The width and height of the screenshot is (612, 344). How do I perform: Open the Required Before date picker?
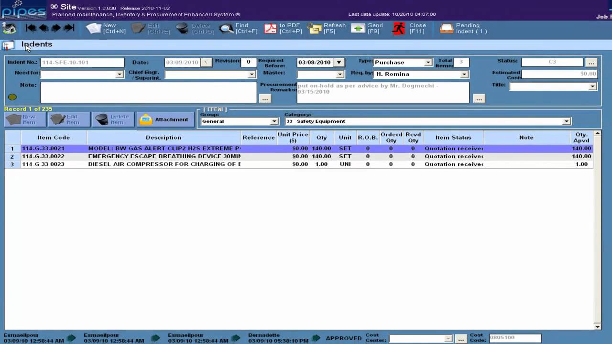[x=339, y=63]
